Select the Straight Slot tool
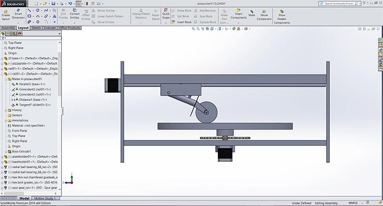Image resolution: width=383 pixels, height=206 pixels. tap(30, 22)
